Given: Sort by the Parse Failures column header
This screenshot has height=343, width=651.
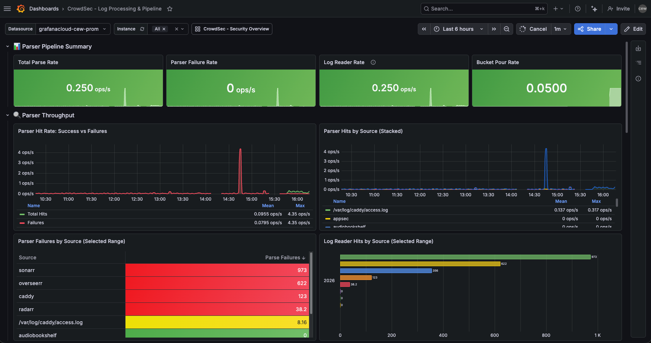Looking at the screenshot, I should click(285, 258).
